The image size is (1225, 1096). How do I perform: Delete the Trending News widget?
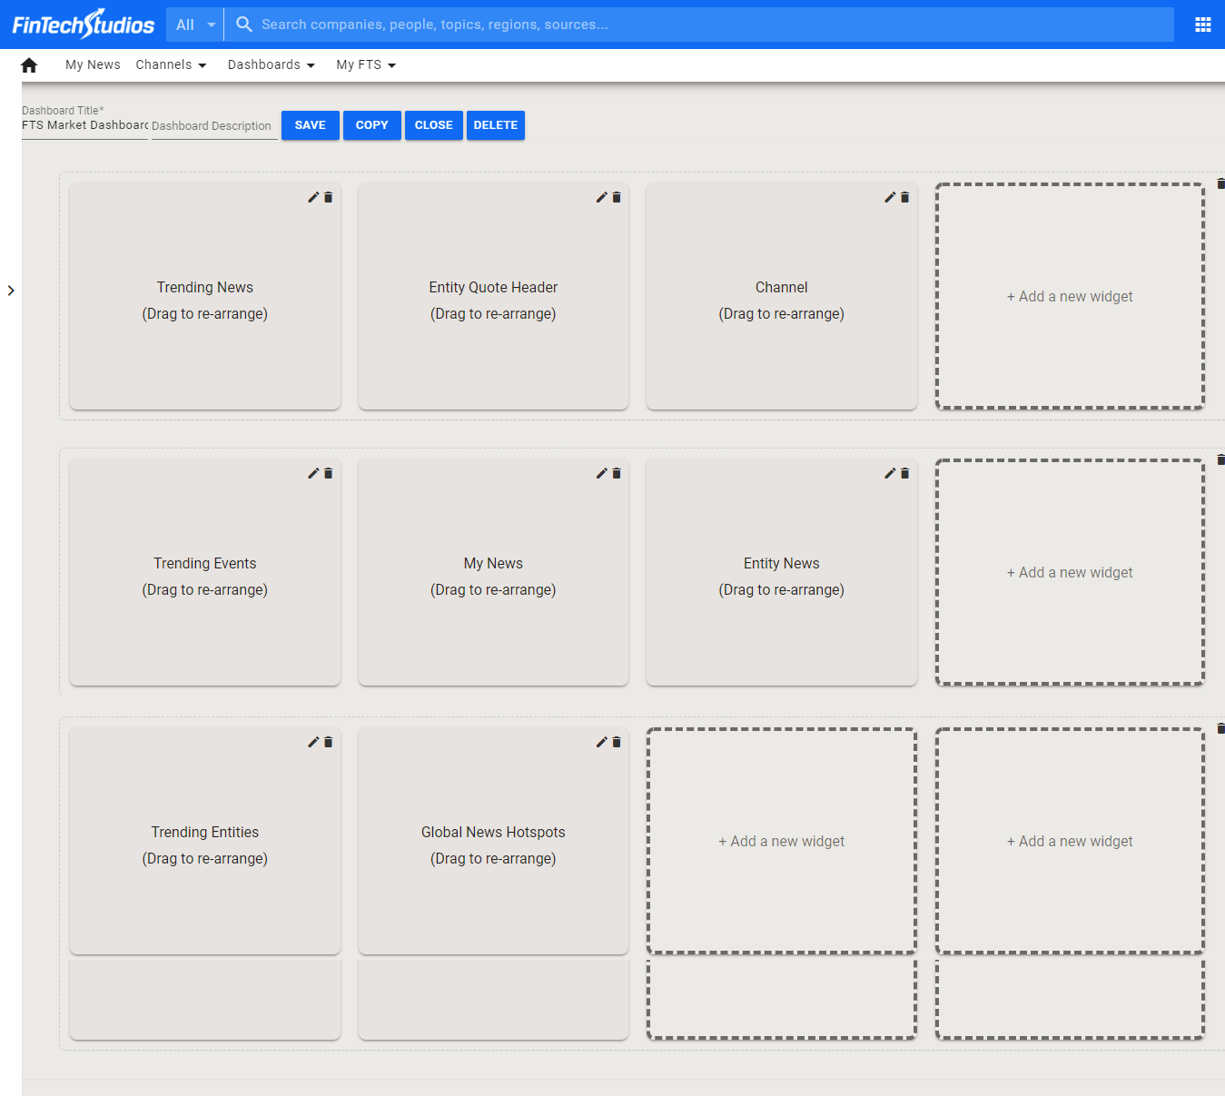coord(329,197)
